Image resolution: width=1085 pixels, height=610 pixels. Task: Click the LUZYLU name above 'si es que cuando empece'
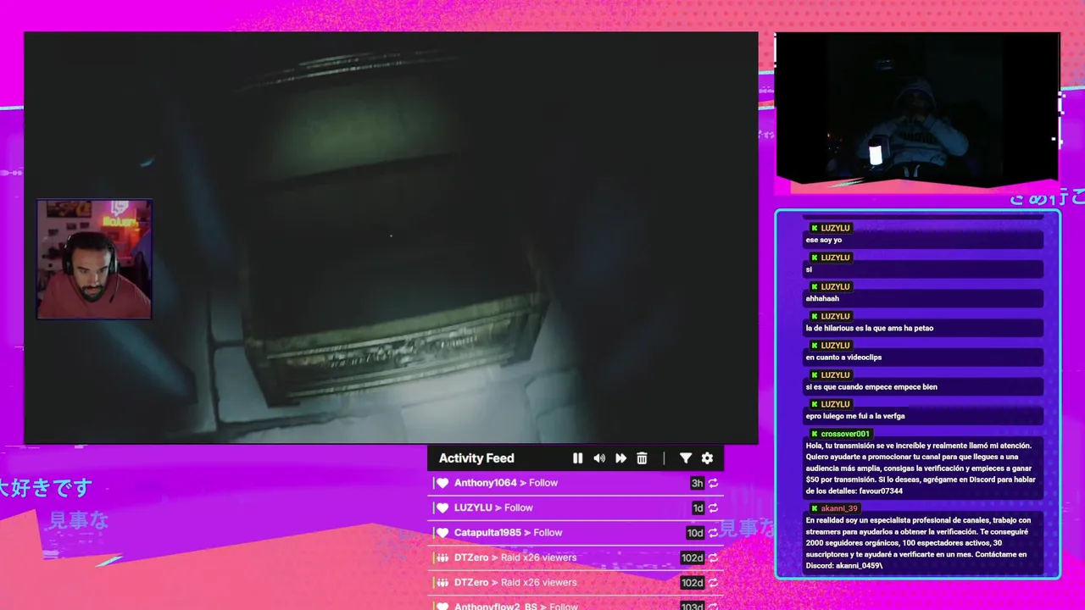(835, 374)
